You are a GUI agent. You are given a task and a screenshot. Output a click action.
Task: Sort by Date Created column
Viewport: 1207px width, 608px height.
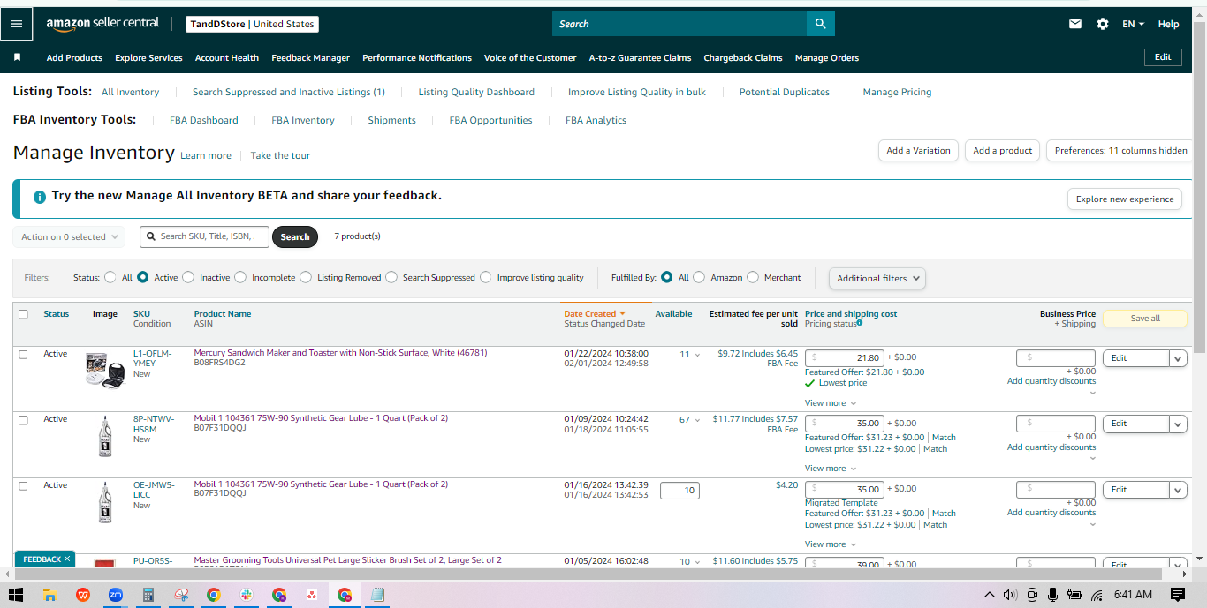[595, 313]
